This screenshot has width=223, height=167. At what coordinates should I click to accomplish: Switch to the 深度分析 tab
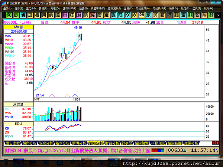tap(46, 143)
